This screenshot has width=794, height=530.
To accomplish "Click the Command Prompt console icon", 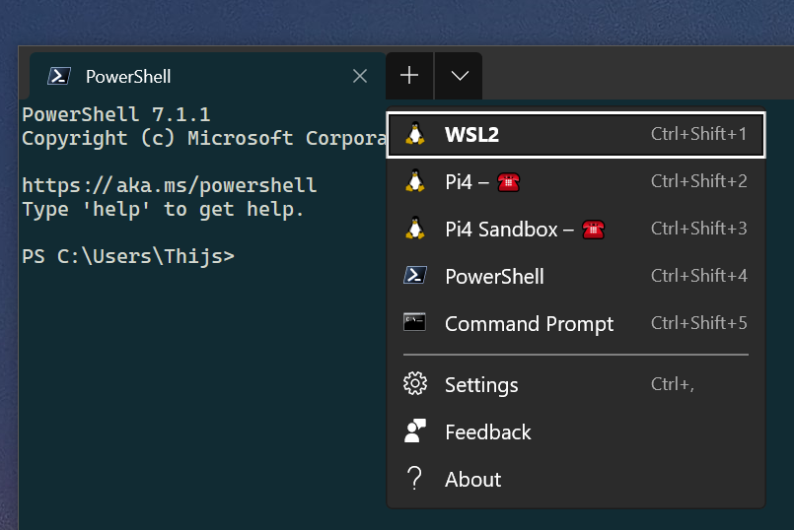I will pos(414,322).
